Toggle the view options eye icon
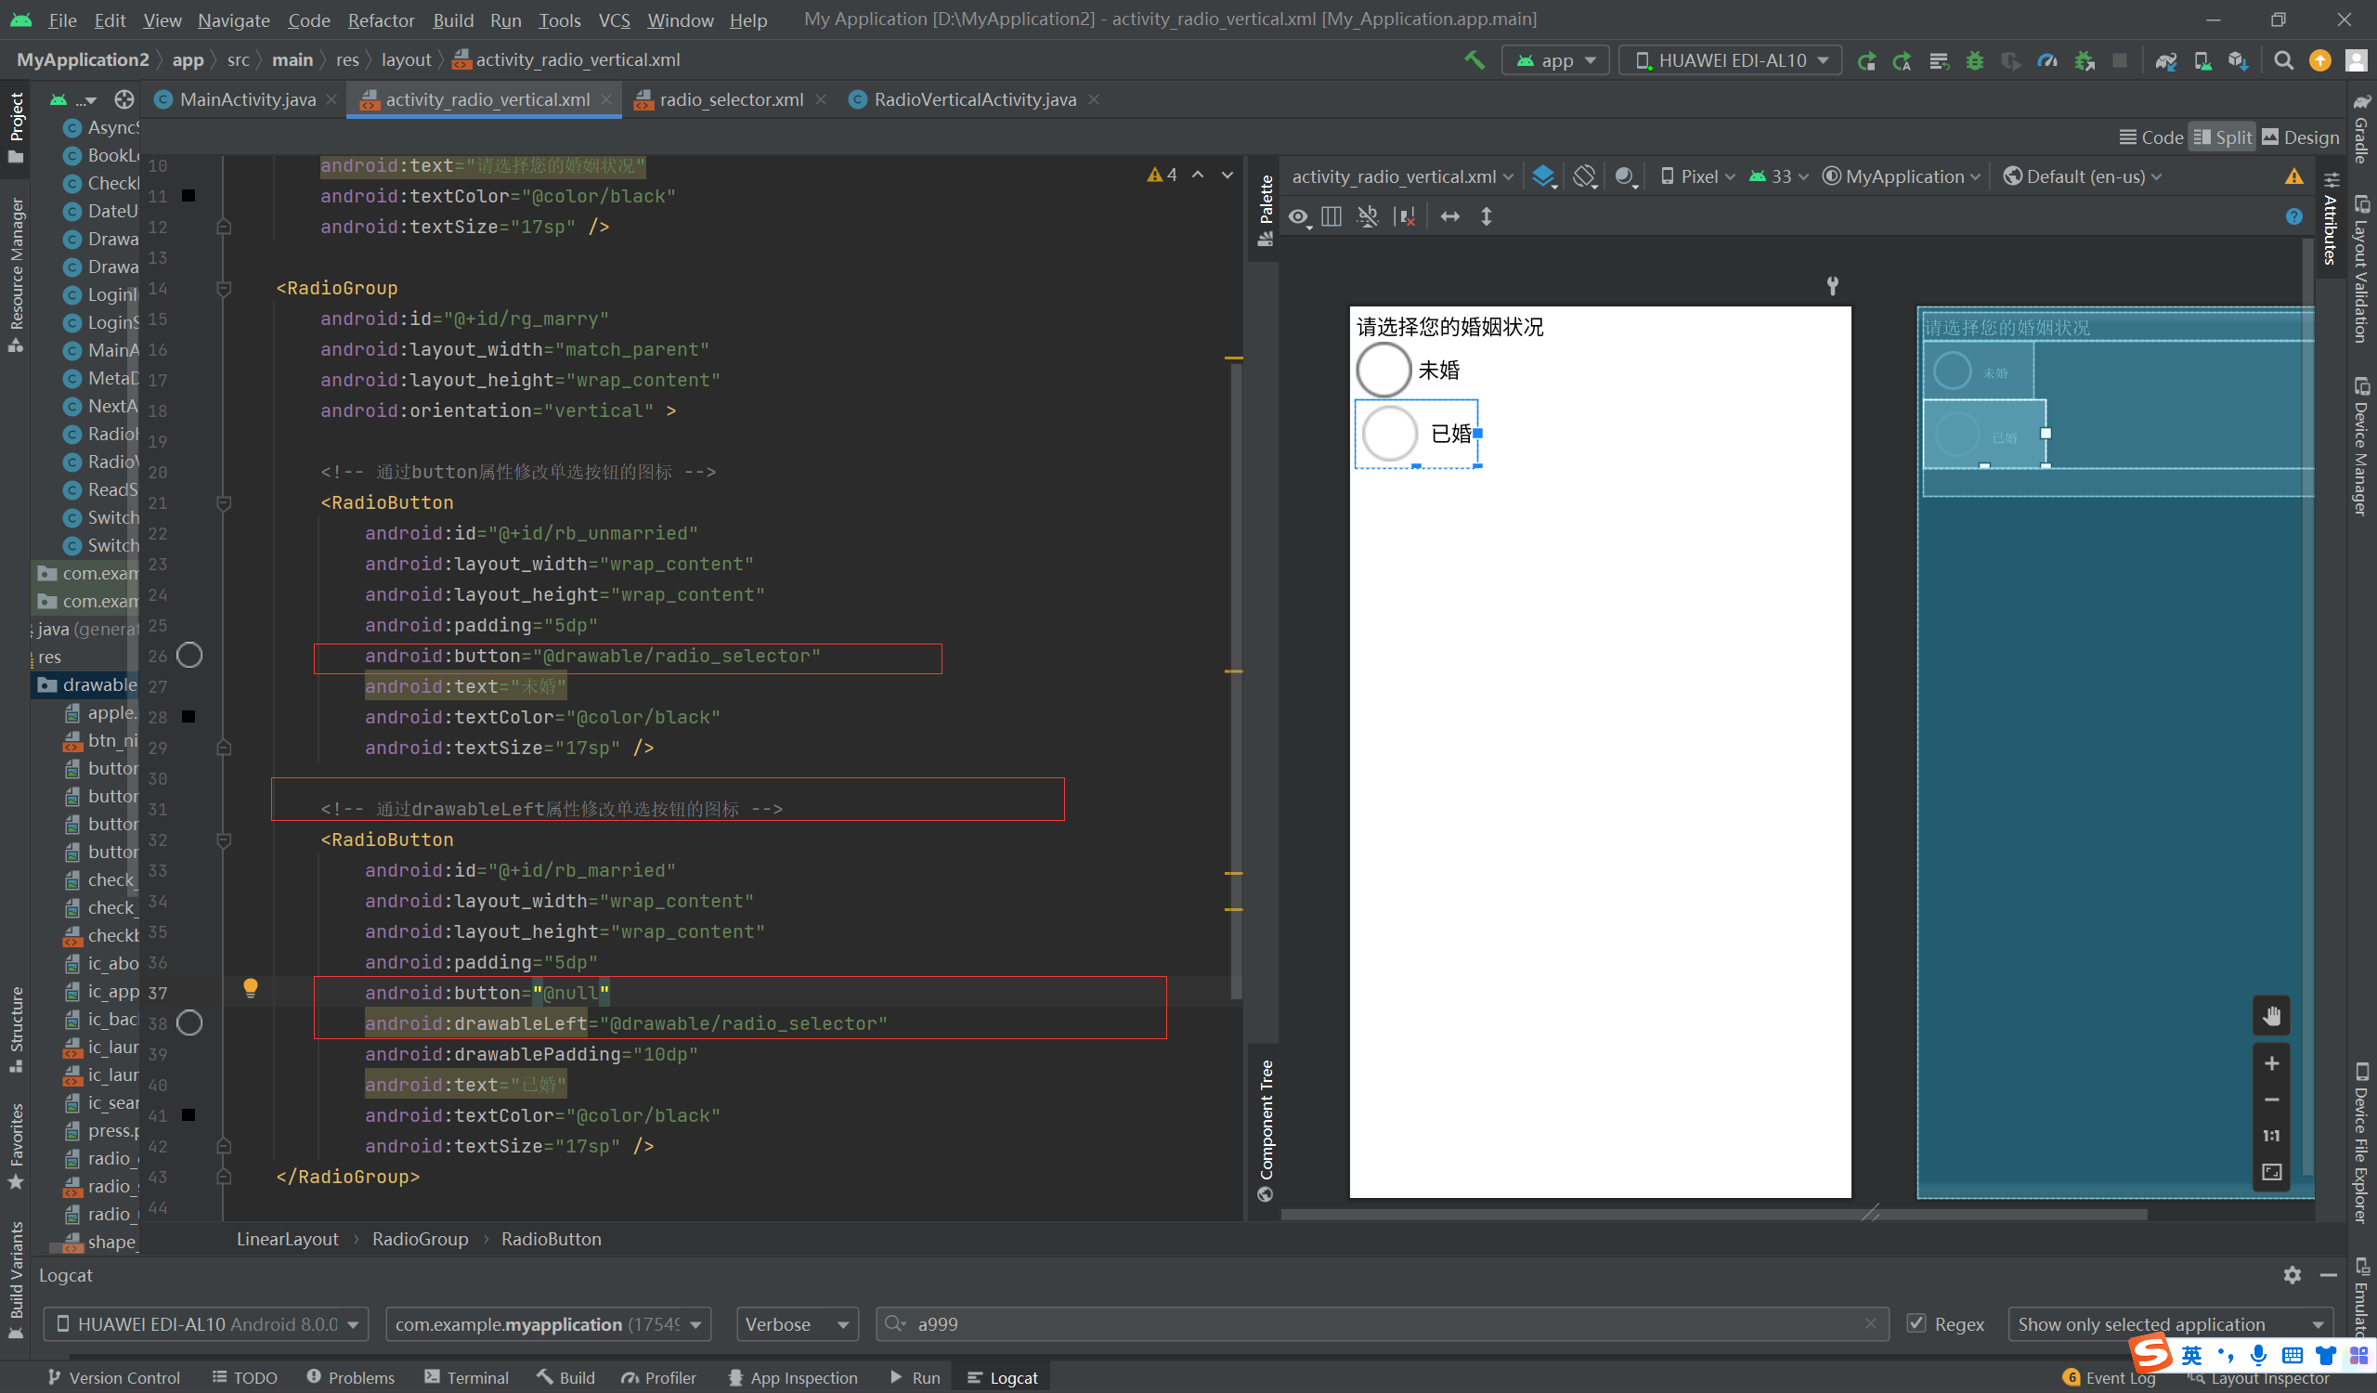Image resolution: width=2377 pixels, height=1393 pixels. pos(1299,217)
